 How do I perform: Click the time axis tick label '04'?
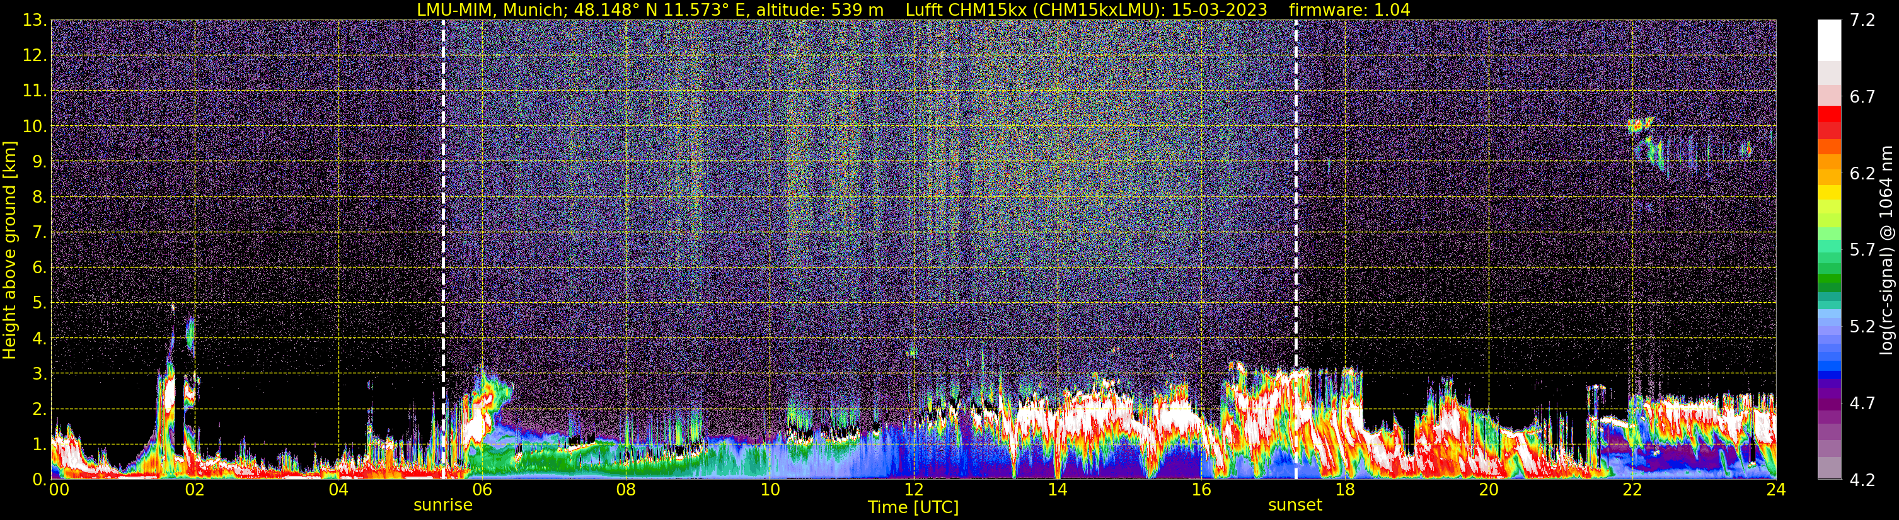click(338, 490)
